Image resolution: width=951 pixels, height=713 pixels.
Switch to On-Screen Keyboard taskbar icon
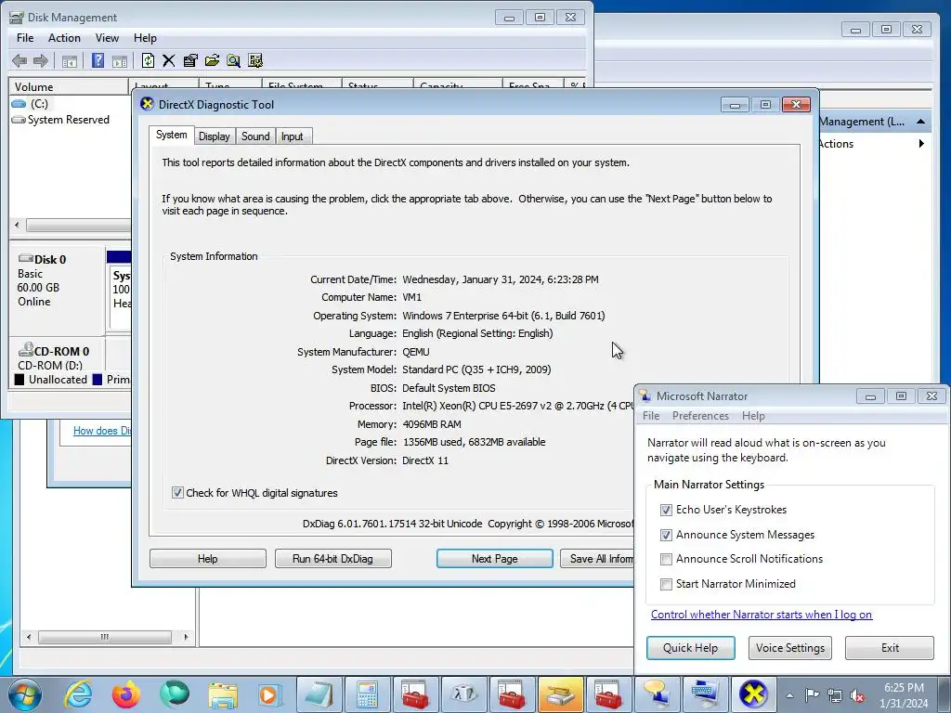[704, 694]
